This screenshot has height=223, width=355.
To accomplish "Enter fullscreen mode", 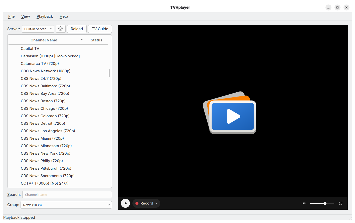I will [x=341, y=203].
